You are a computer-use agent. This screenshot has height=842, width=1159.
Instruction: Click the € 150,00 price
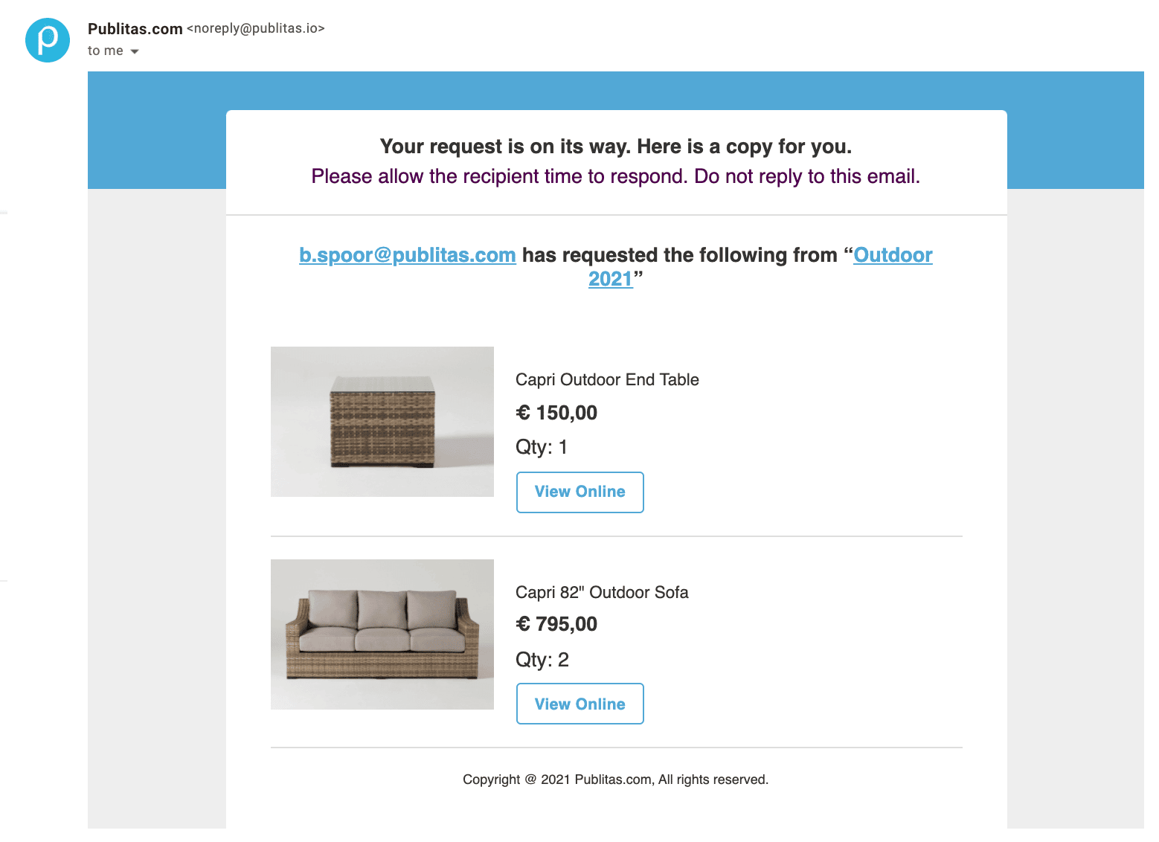tap(556, 413)
